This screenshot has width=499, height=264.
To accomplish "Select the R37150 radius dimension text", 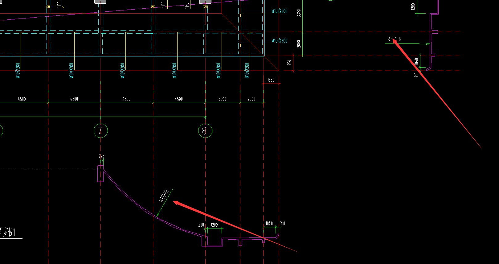I will click(x=394, y=39).
